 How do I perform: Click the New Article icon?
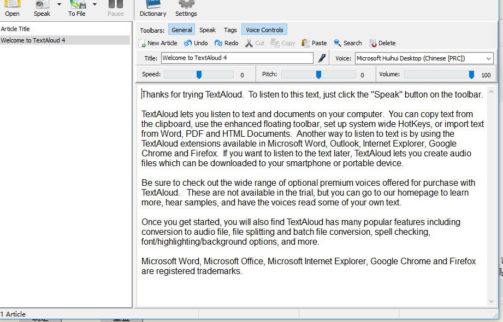(x=142, y=43)
